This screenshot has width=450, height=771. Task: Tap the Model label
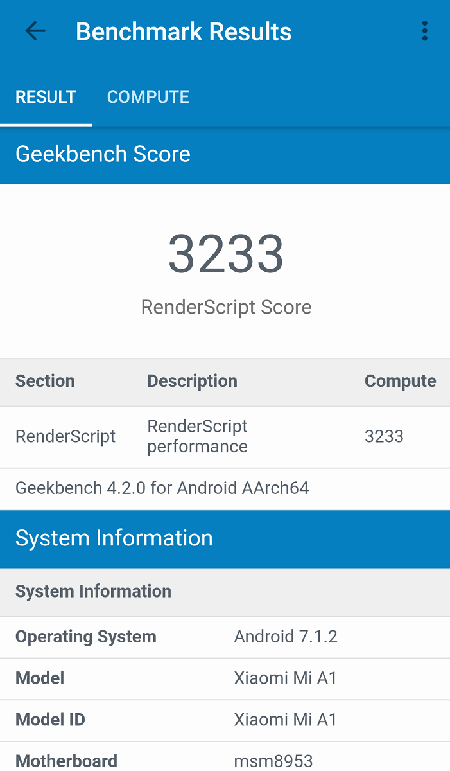(40, 678)
